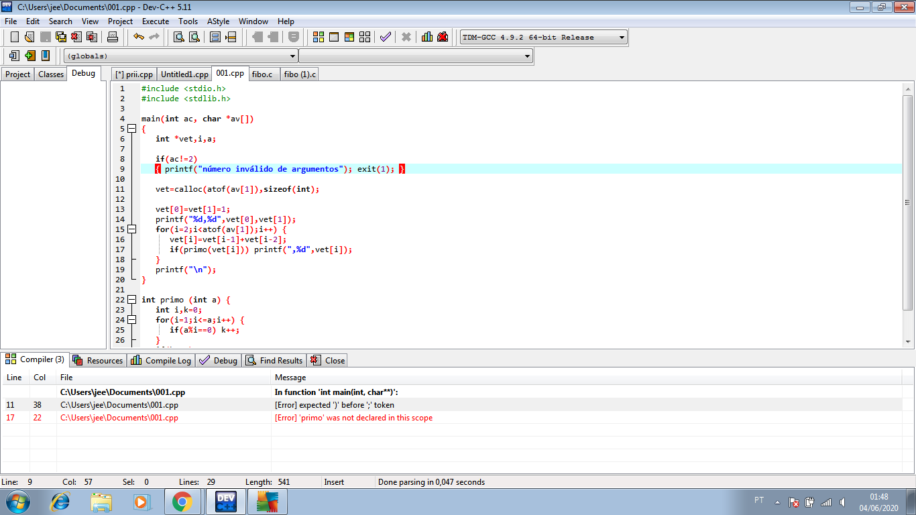Click the Save All toolbar icon
916x515 pixels.
pyautogui.click(x=61, y=37)
